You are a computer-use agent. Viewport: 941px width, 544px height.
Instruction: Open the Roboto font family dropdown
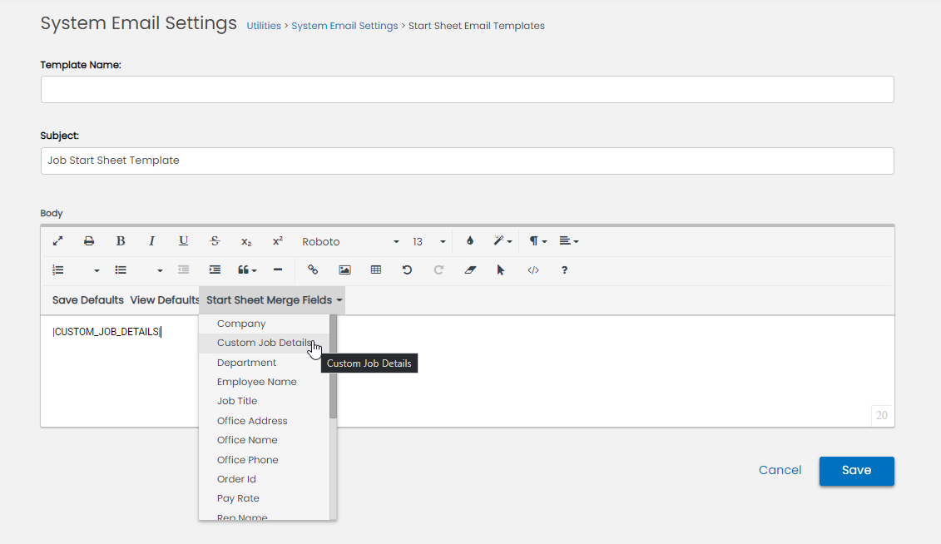(349, 241)
